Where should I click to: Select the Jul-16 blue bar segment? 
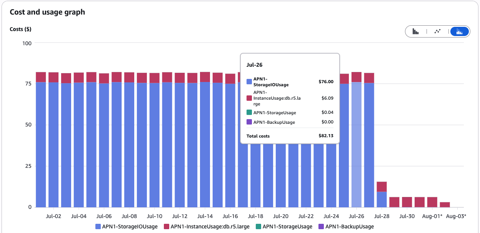click(x=230, y=145)
